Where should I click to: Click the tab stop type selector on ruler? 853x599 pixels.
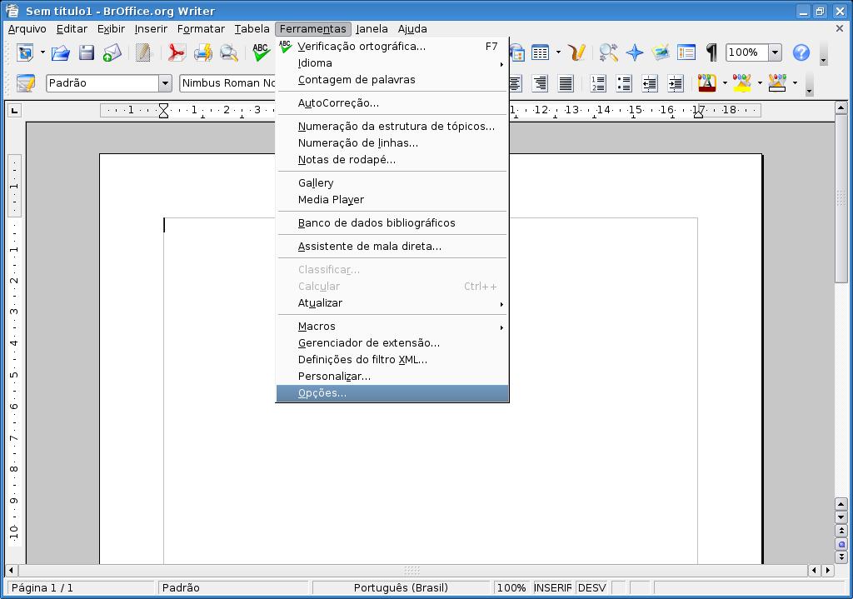pos(15,111)
